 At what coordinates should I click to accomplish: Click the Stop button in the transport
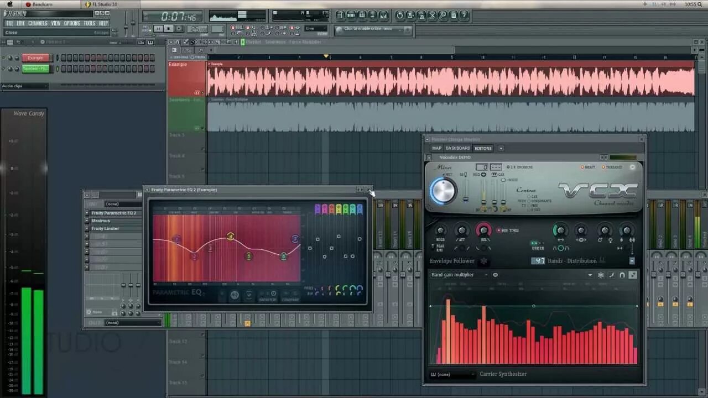[x=169, y=29]
